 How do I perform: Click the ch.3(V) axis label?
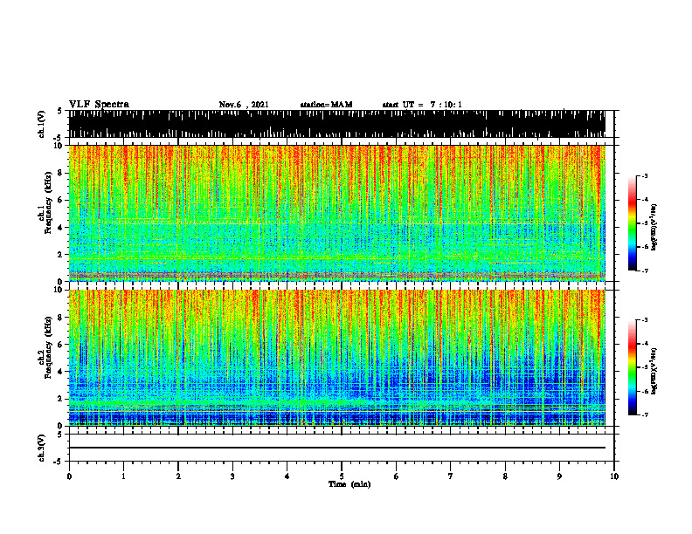[42, 448]
